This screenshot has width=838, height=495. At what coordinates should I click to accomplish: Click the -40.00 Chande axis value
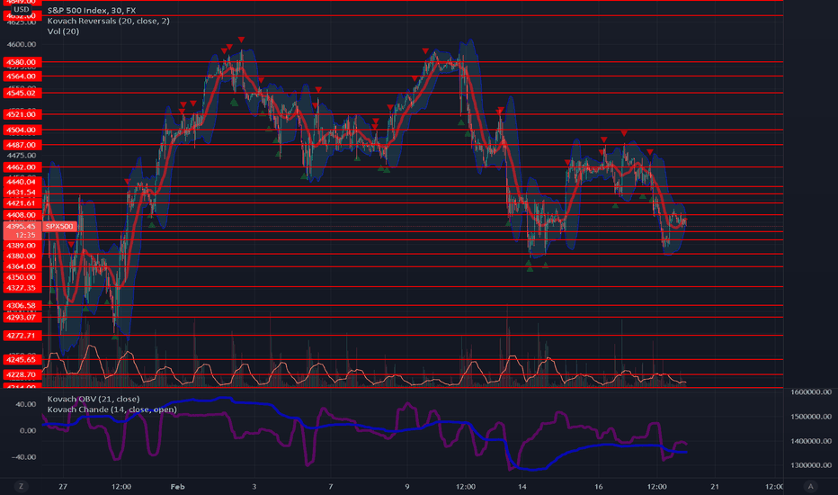pos(24,457)
